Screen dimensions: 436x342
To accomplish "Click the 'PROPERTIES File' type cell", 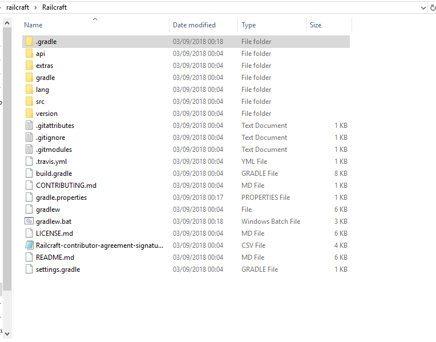I will point(265,198).
